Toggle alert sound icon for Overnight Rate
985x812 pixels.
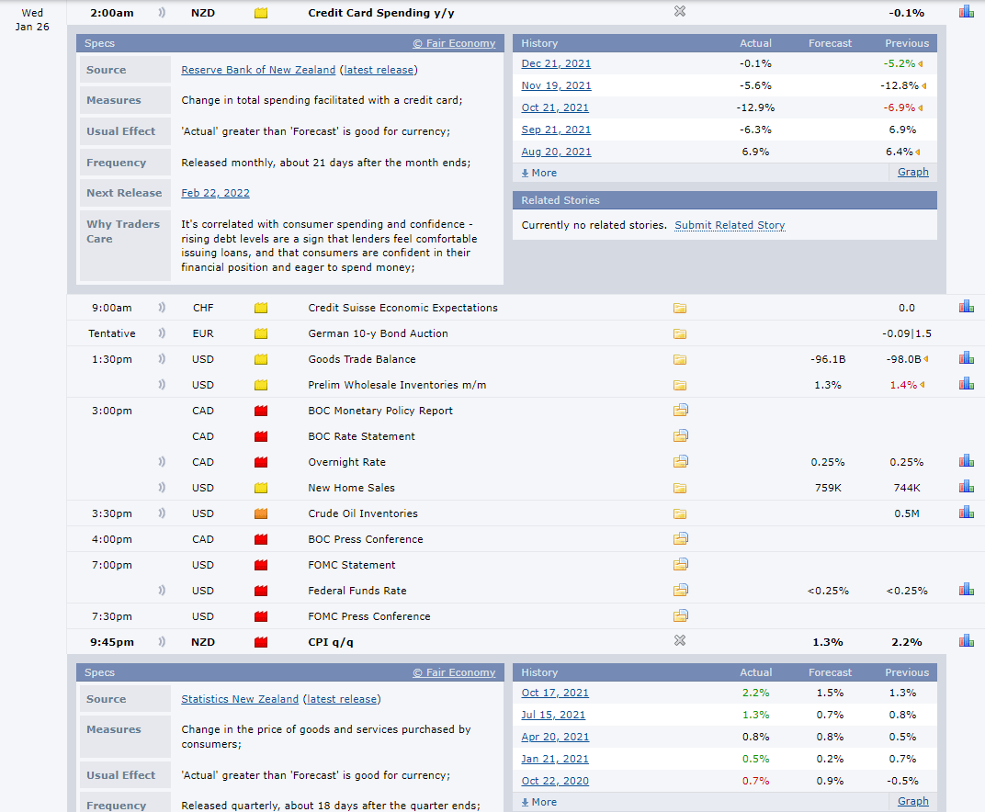[x=163, y=462]
